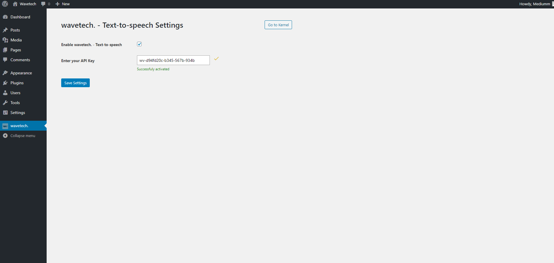Click the Successfuly activated status text

click(x=153, y=69)
